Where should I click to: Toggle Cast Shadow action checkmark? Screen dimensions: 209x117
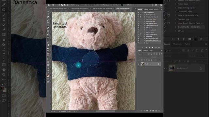point(138,21)
